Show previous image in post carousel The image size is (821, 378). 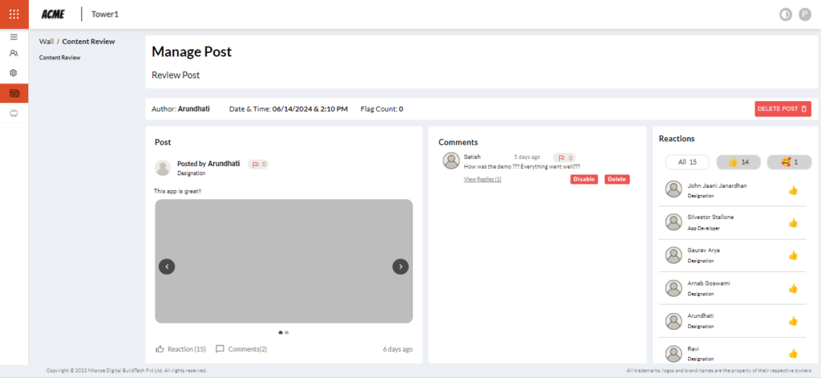(167, 266)
